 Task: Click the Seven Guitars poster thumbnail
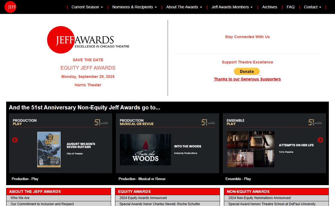coord(49,149)
